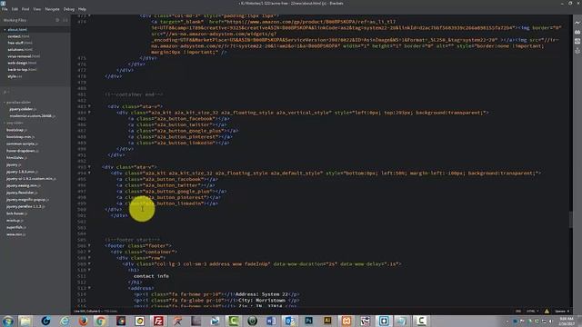Click the third icon in right toolbar
The height and width of the screenshot is (327, 582).
577,41
